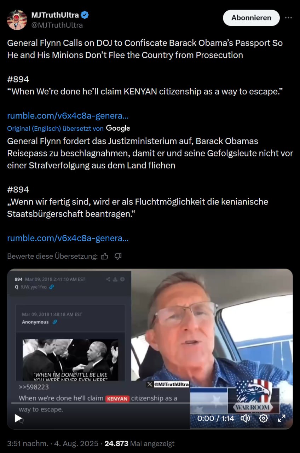Play the embedded video
Viewport: 300px width, 453px height.
tap(18, 418)
